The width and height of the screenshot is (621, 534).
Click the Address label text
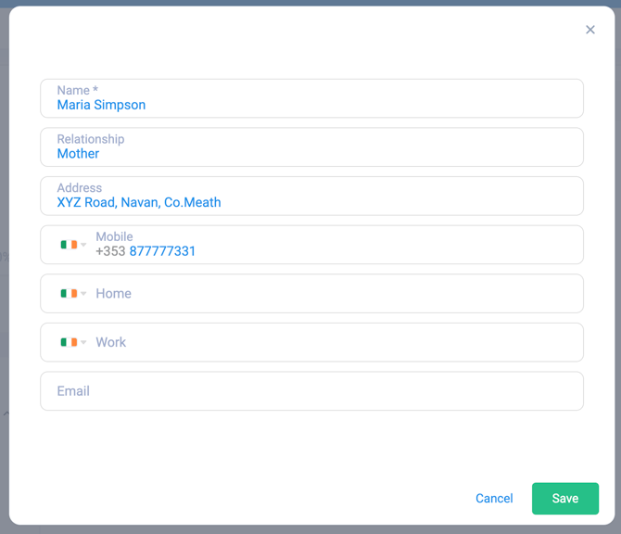[x=80, y=188]
